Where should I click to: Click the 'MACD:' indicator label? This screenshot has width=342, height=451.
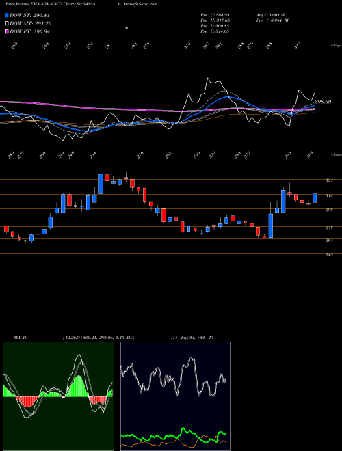click(x=20, y=338)
